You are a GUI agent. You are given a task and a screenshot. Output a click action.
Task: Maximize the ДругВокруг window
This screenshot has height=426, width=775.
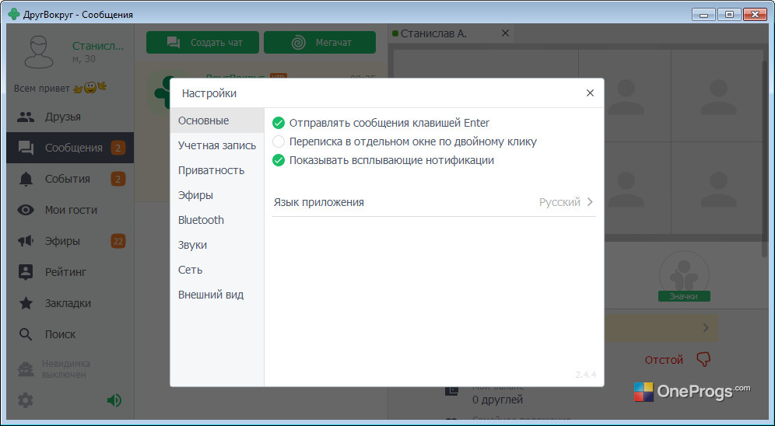pyautogui.click(x=729, y=15)
